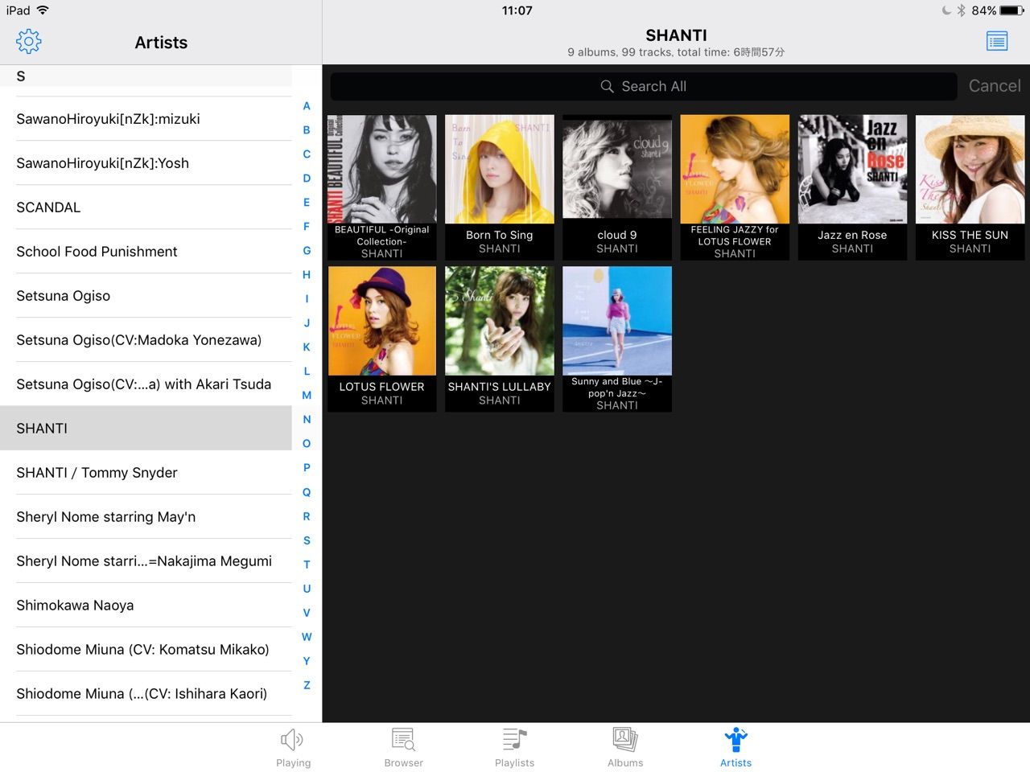Choose SCANDAL in the artist list
This screenshot has height=772, width=1030.
(146, 207)
